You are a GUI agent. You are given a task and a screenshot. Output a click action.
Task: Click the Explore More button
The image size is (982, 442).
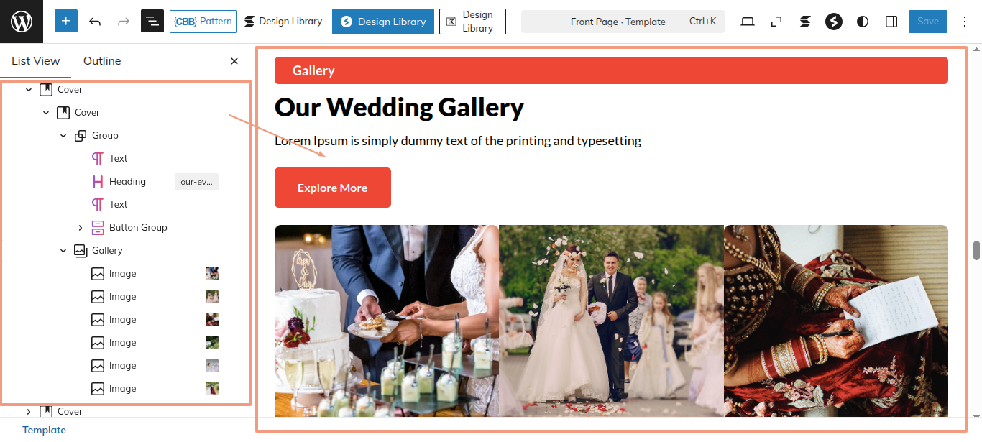tap(333, 188)
